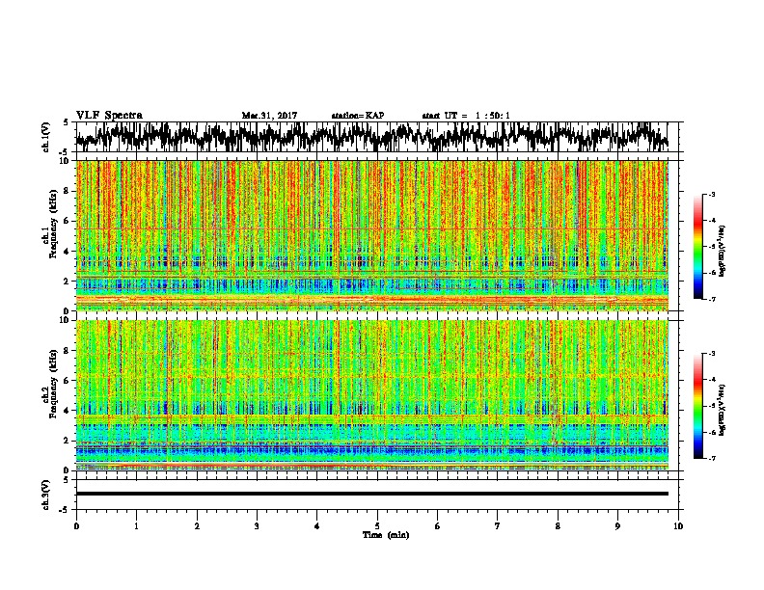Select the "start UT = 1:50:1" text
Screen dimensions: 764x590
(466, 116)
